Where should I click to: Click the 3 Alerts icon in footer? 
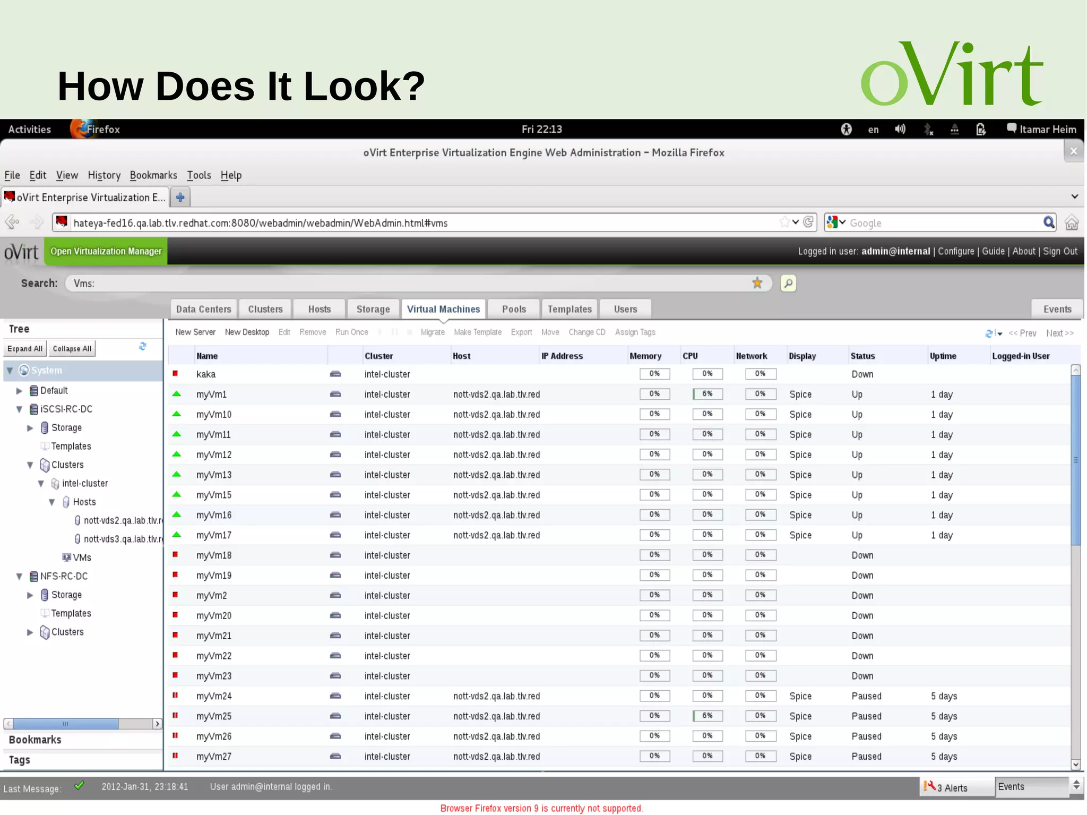click(x=930, y=786)
